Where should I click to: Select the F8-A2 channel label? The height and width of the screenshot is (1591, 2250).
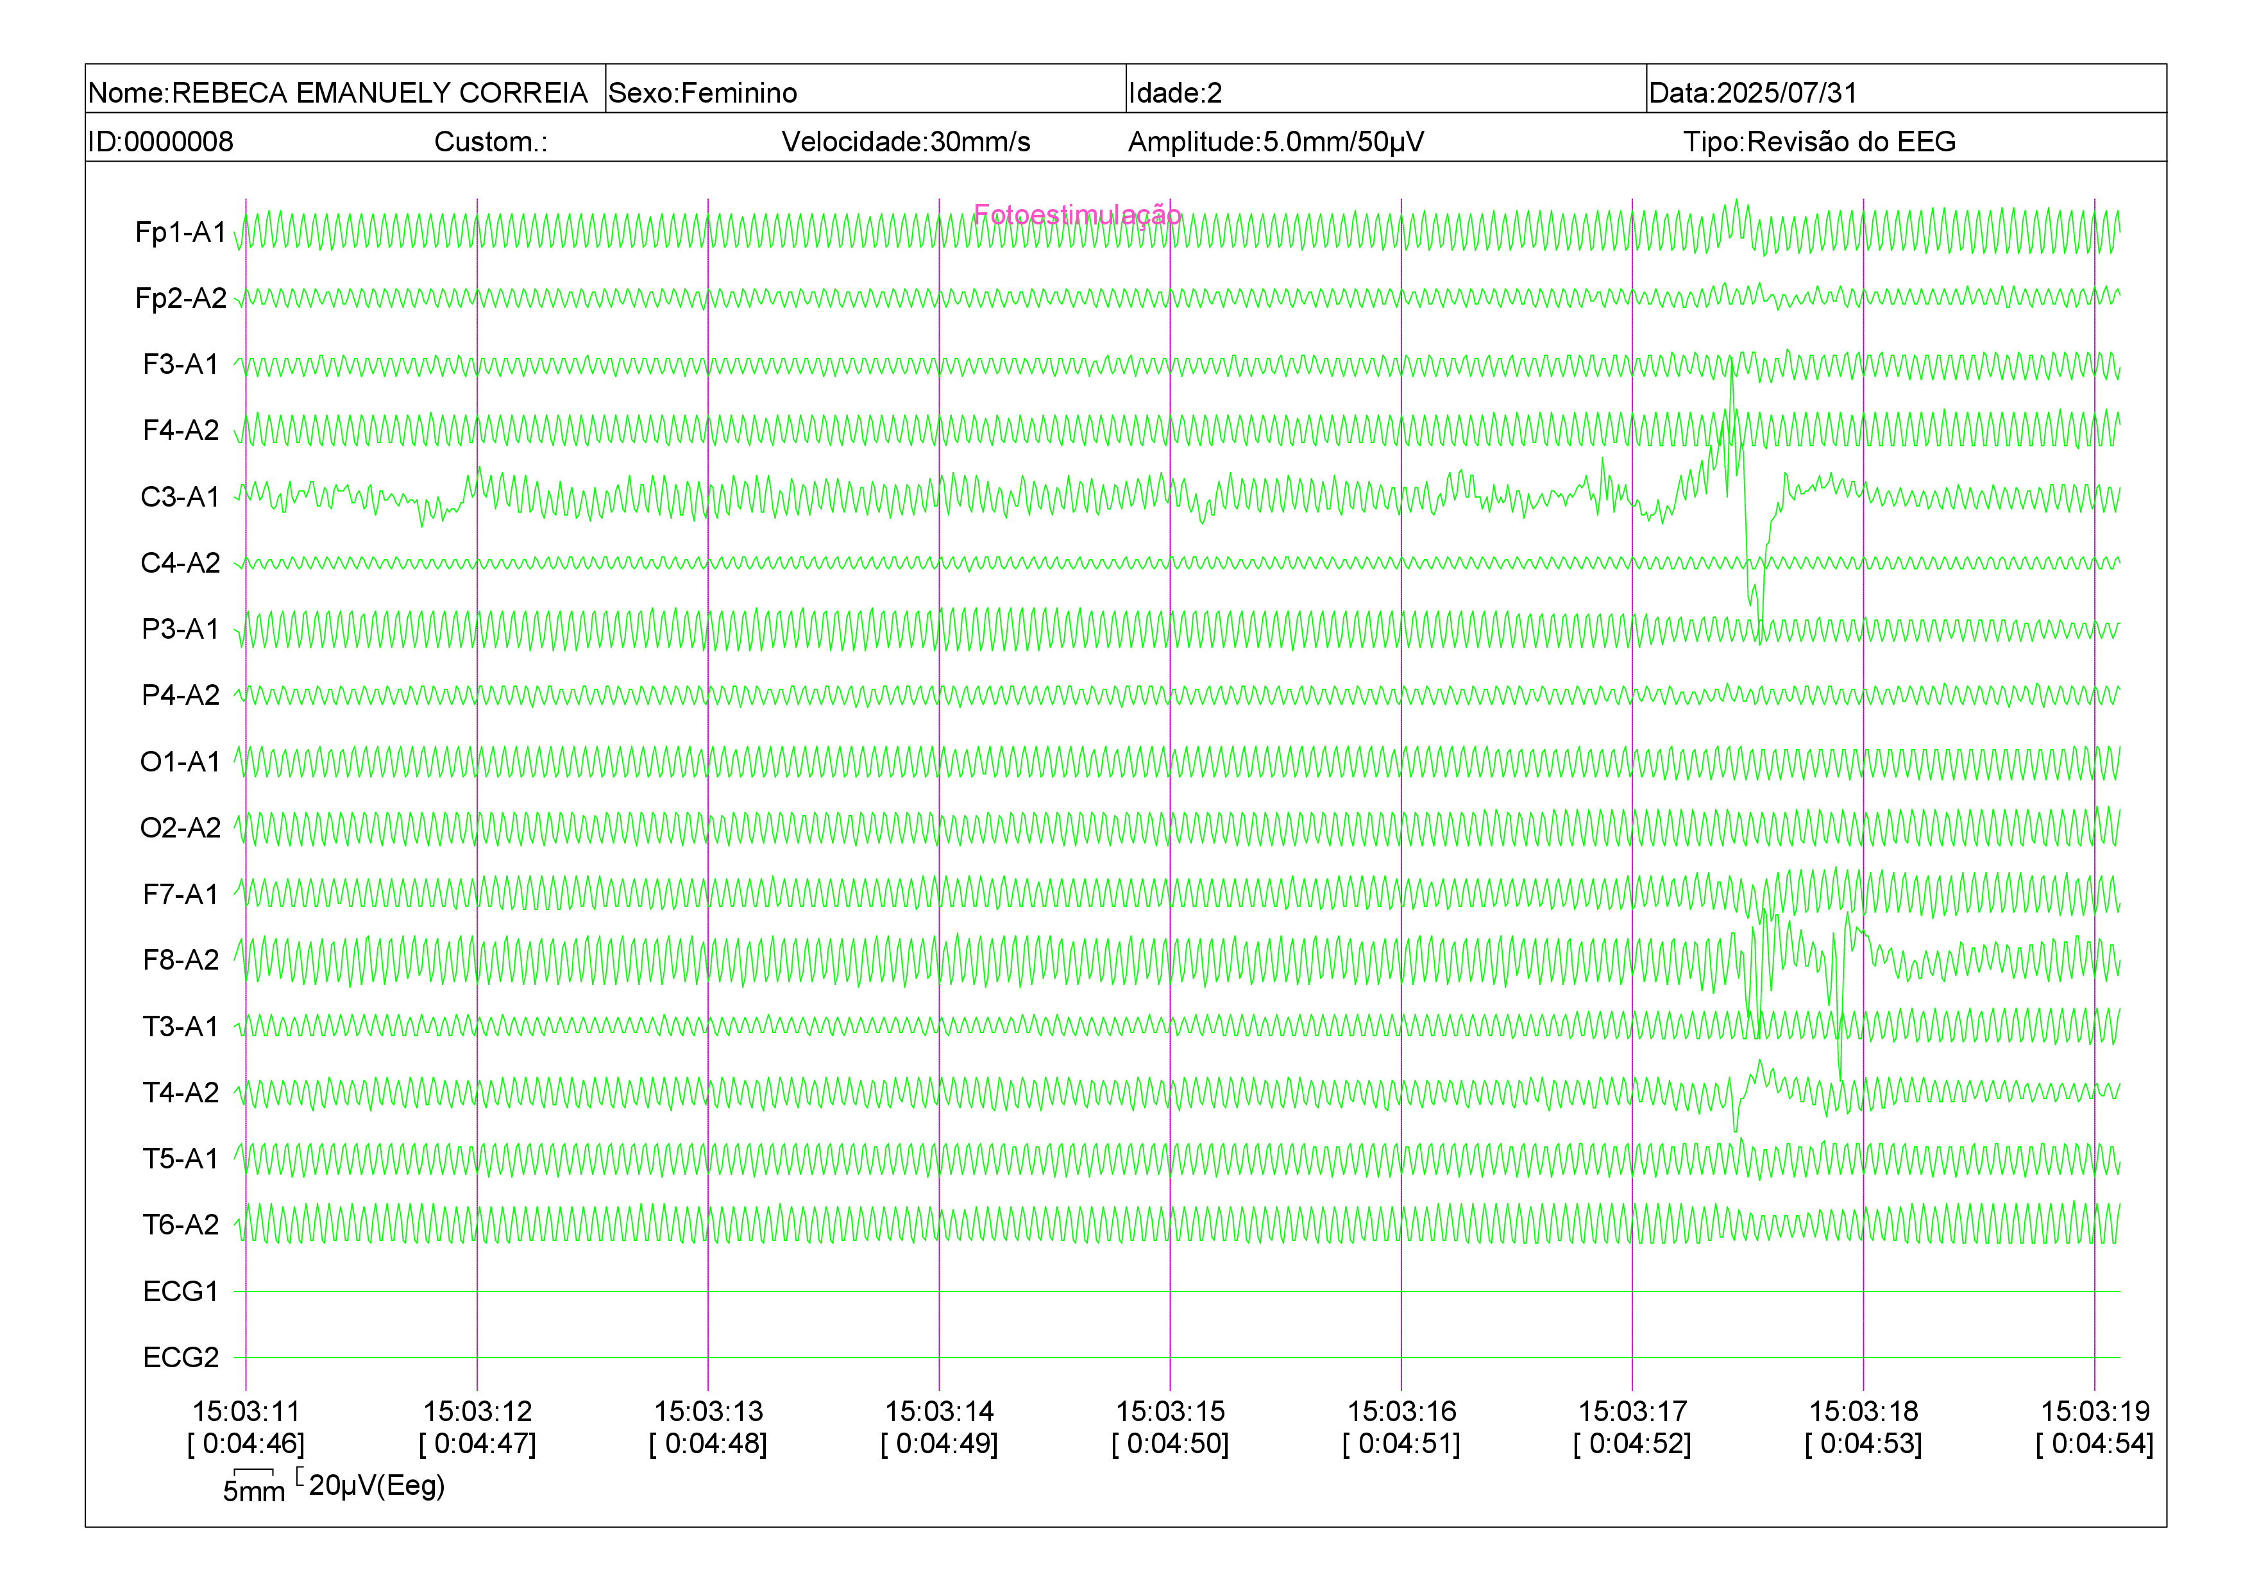(180, 960)
